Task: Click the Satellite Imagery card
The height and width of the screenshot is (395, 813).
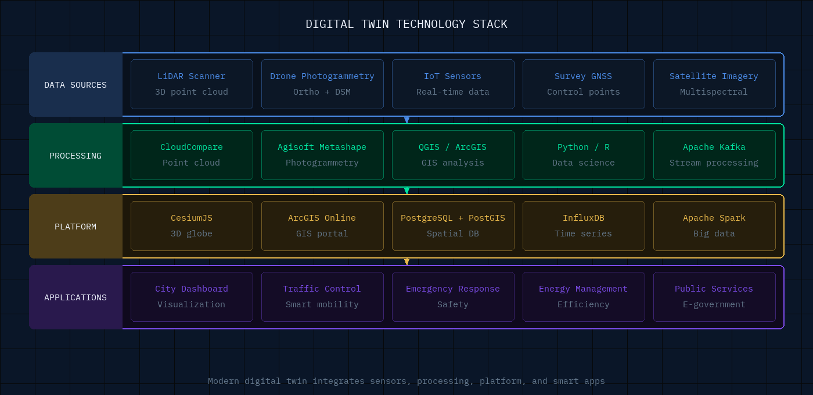Action: (x=714, y=84)
